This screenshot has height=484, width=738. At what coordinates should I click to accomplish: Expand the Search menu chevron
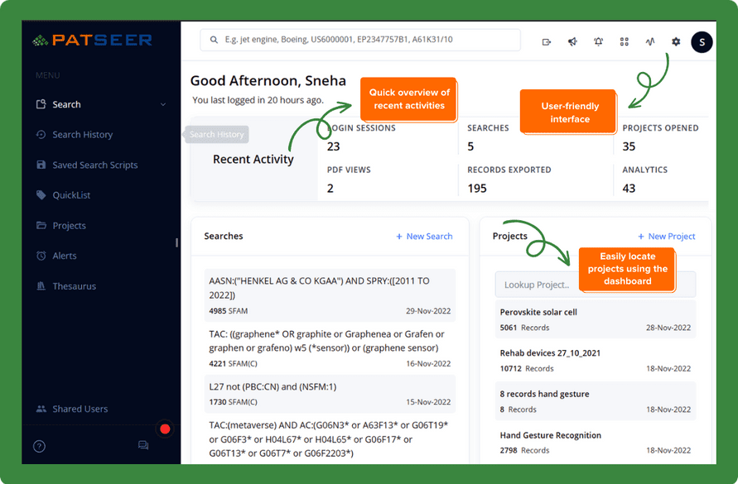click(x=163, y=104)
